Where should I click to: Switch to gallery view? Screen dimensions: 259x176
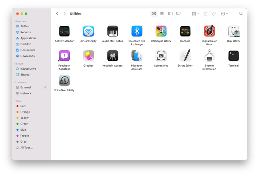point(178,13)
